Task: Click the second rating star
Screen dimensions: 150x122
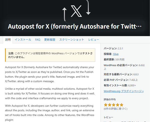Action: tap(110, 105)
